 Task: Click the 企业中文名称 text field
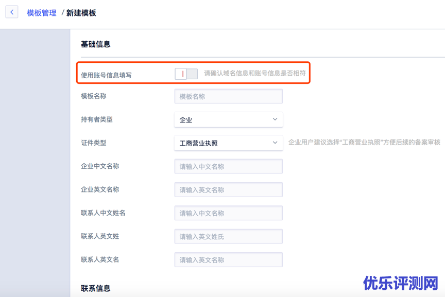pyautogui.click(x=228, y=166)
